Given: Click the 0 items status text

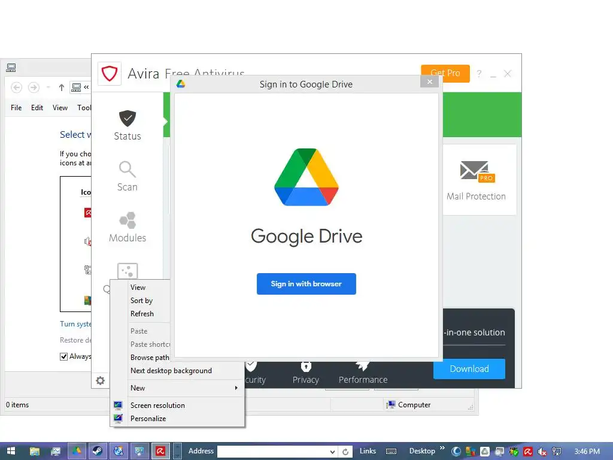Looking at the screenshot, I should point(17,405).
